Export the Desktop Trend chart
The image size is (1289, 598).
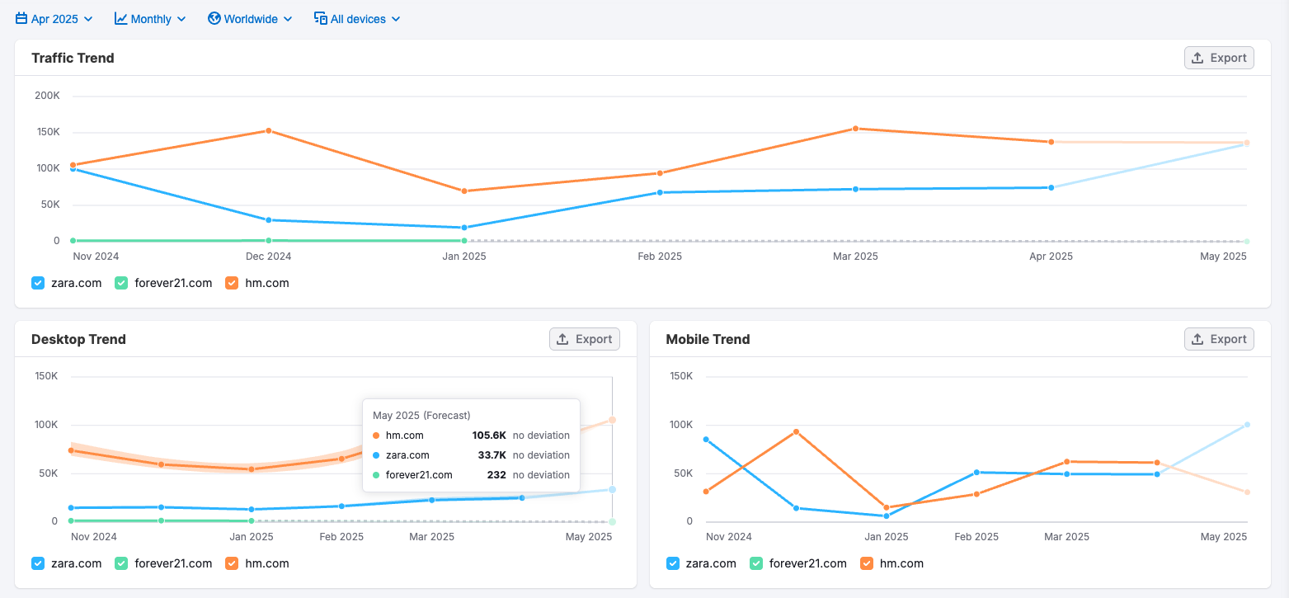click(x=585, y=339)
